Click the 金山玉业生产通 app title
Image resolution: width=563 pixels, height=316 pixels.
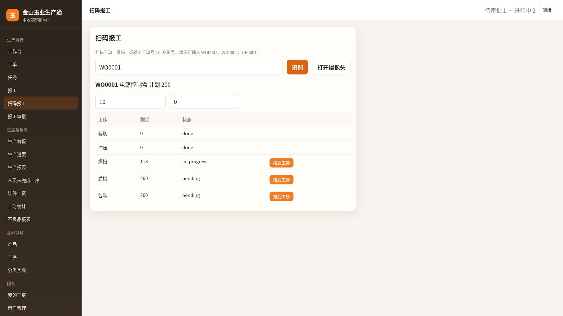[x=42, y=12]
